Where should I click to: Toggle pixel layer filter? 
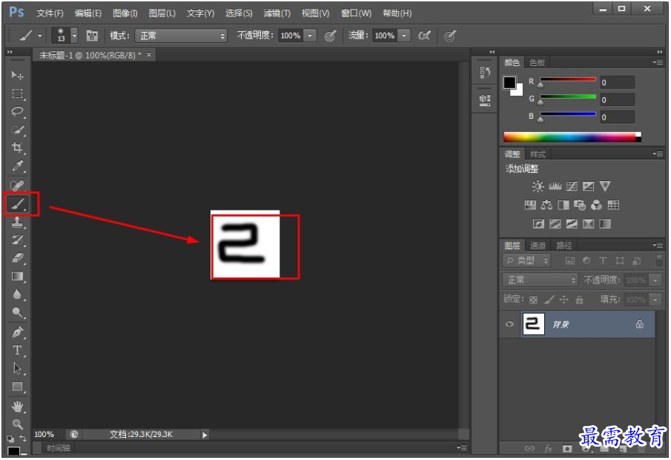click(570, 260)
